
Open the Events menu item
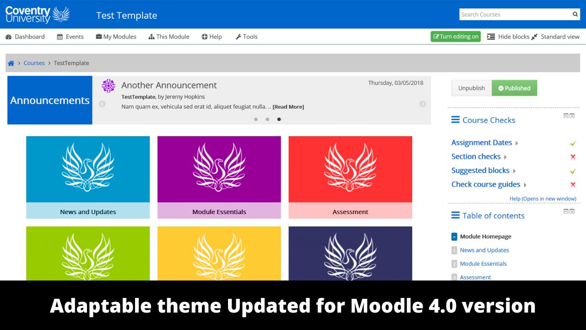[70, 37]
